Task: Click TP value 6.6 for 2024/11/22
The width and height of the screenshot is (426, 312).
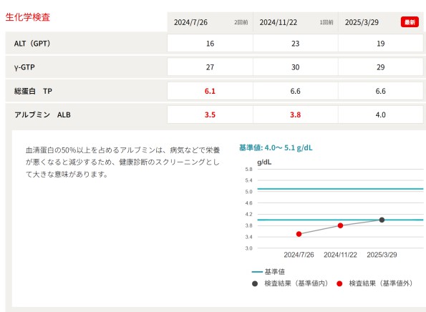Action: click(295, 91)
